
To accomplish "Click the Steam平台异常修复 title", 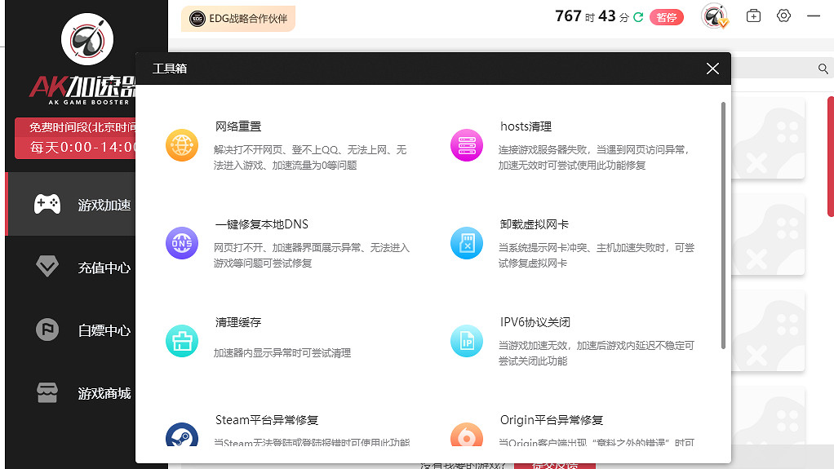I will pos(267,420).
